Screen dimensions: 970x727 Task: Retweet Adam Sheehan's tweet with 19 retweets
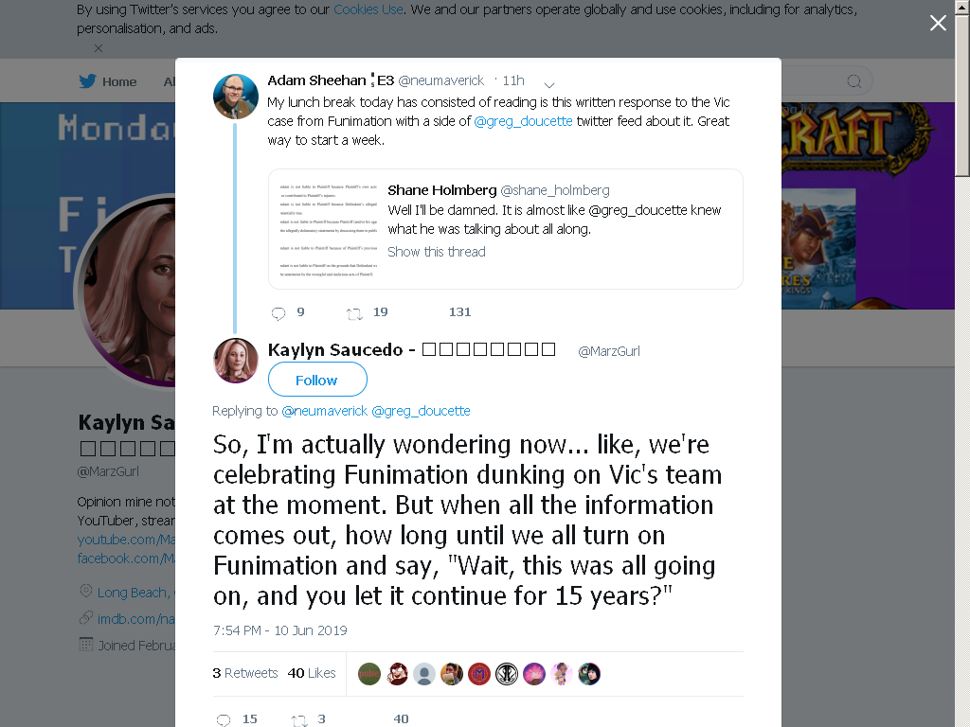tap(354, 314)
